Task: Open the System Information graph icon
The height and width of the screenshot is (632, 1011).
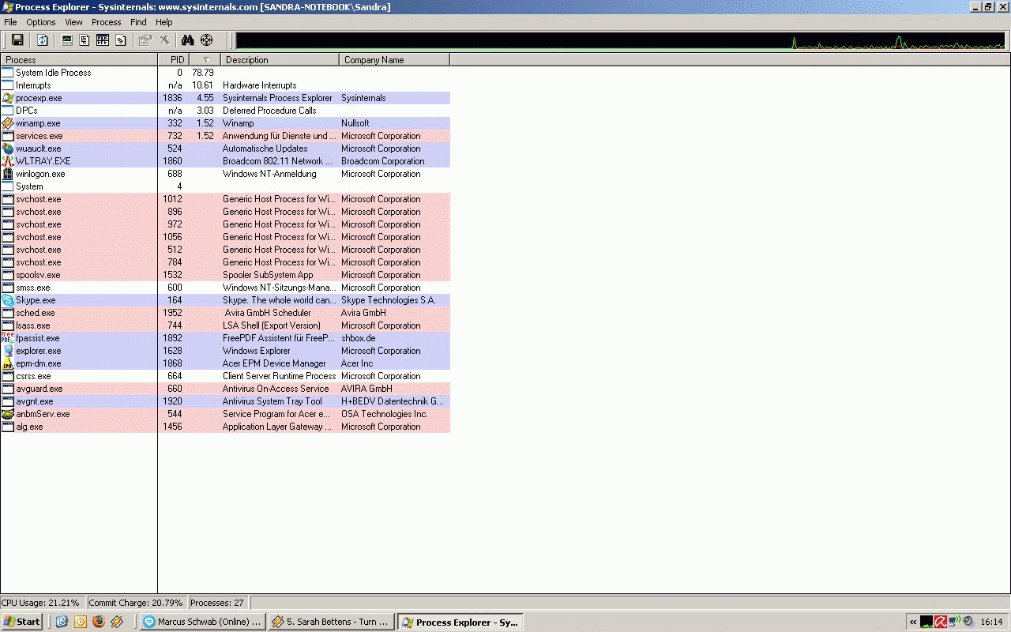Action: 67,40
